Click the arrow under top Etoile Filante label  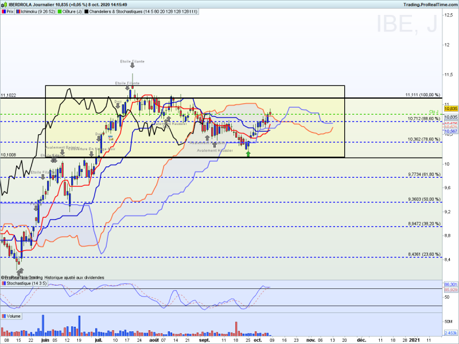point(133,65)
